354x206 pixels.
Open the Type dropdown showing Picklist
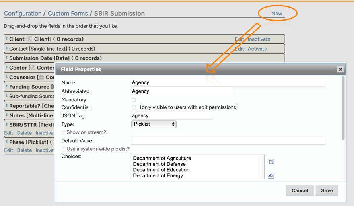coord(154,124)
